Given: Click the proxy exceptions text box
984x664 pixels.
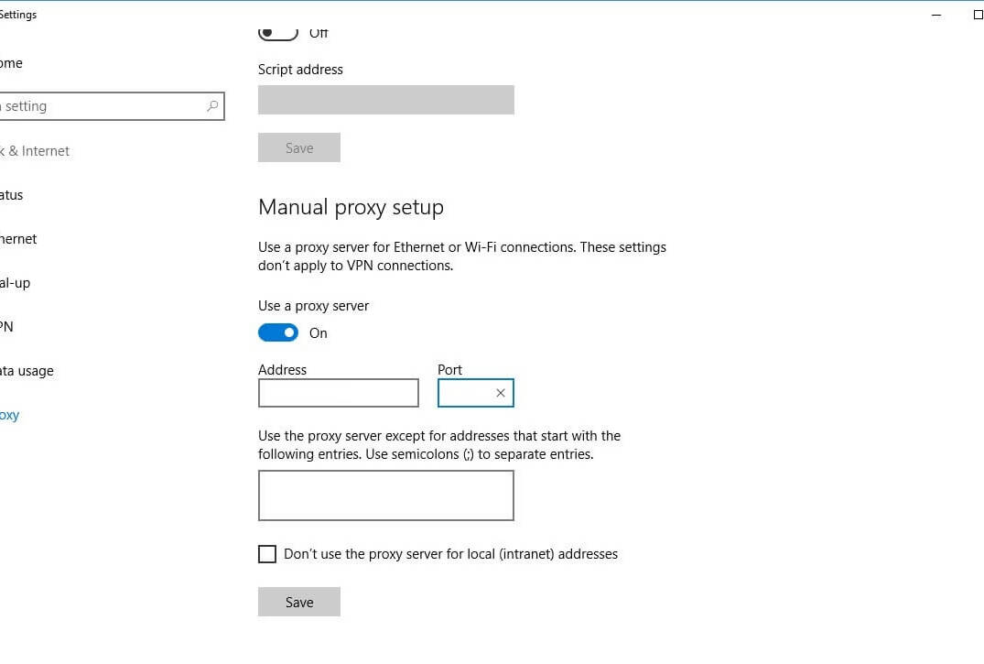Looking at the screenshot, I should pos(385,495).
